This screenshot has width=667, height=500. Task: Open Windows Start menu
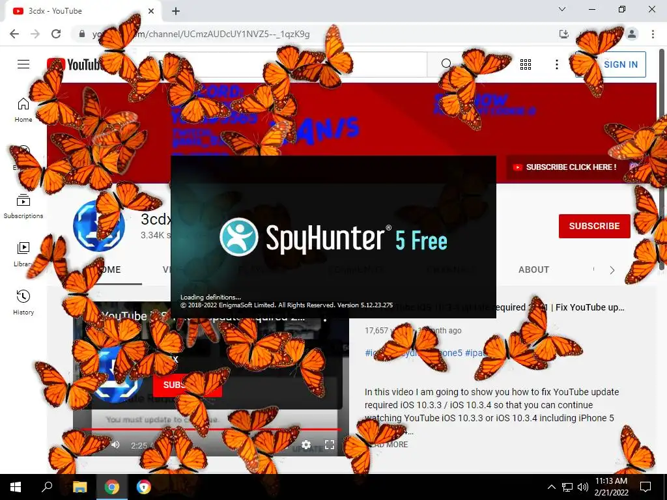pyautogui.click(x=16, y=487)
